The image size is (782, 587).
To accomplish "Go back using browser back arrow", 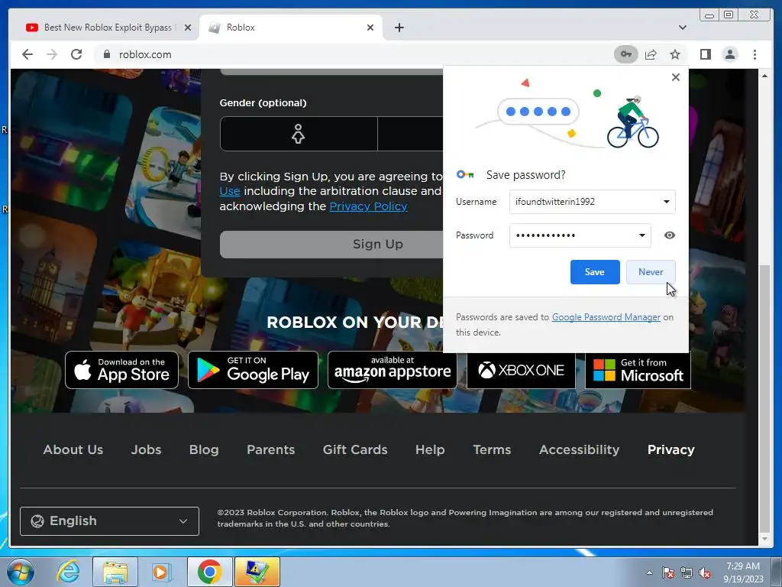I will click(27, 54).
